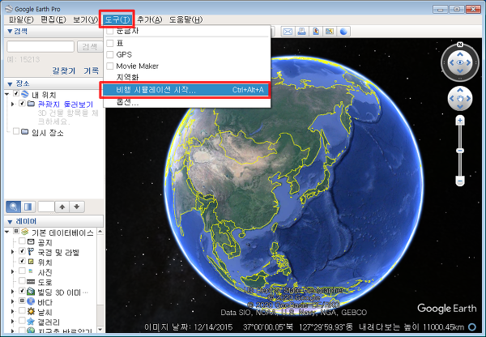This screenshot has height=337, width=486.
Task: Toggle the Movie Maker checkbox
Action: (x=109, y=66)
